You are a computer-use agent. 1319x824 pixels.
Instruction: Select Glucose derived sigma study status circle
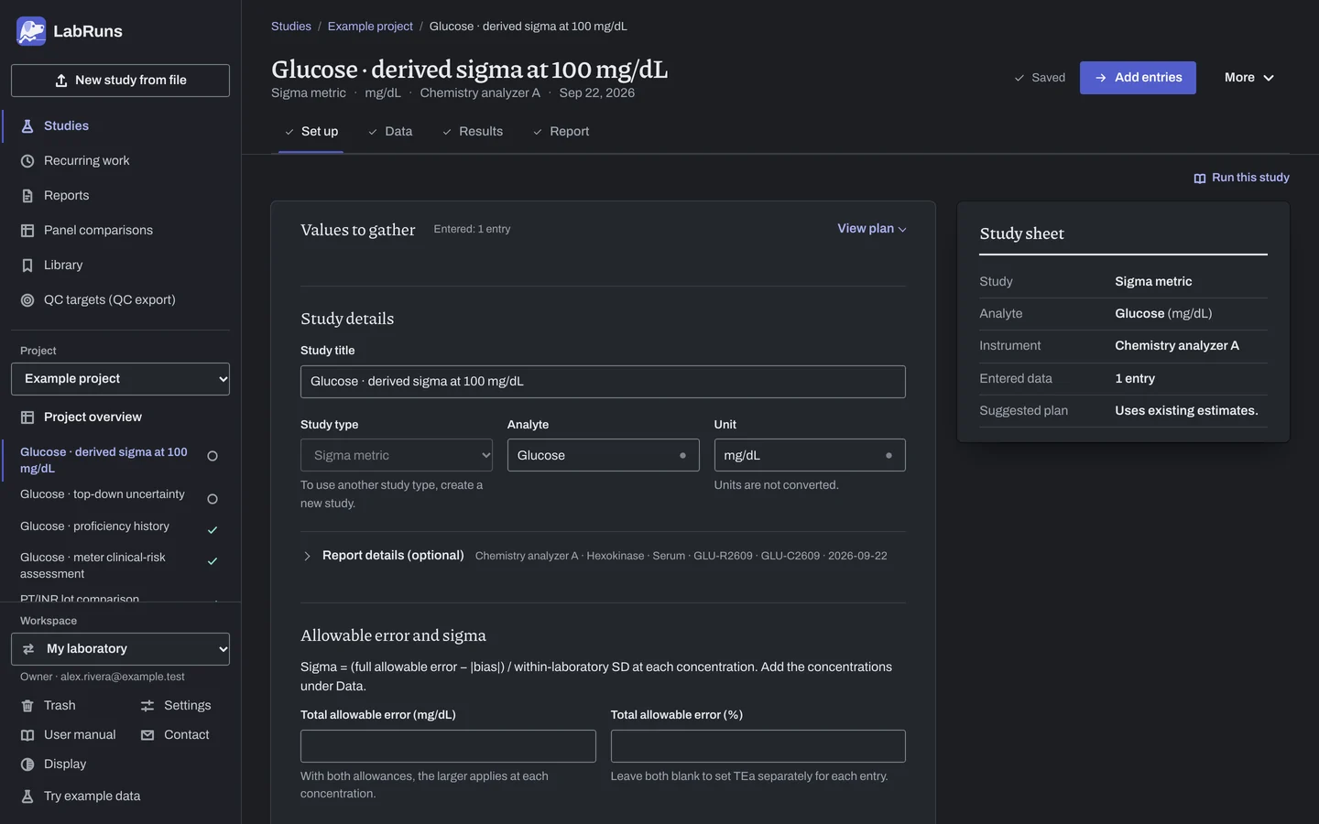pos(213,456)
